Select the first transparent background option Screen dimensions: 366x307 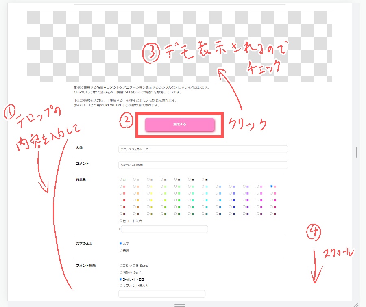click(x=120, y=179)
